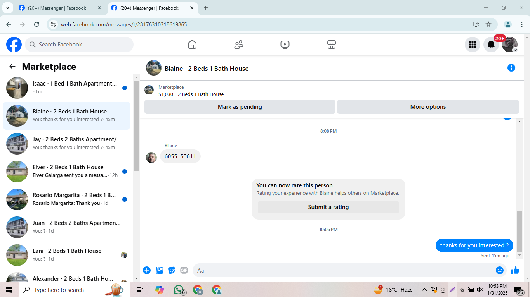Click the Facebook logo

tap(14, 45)
